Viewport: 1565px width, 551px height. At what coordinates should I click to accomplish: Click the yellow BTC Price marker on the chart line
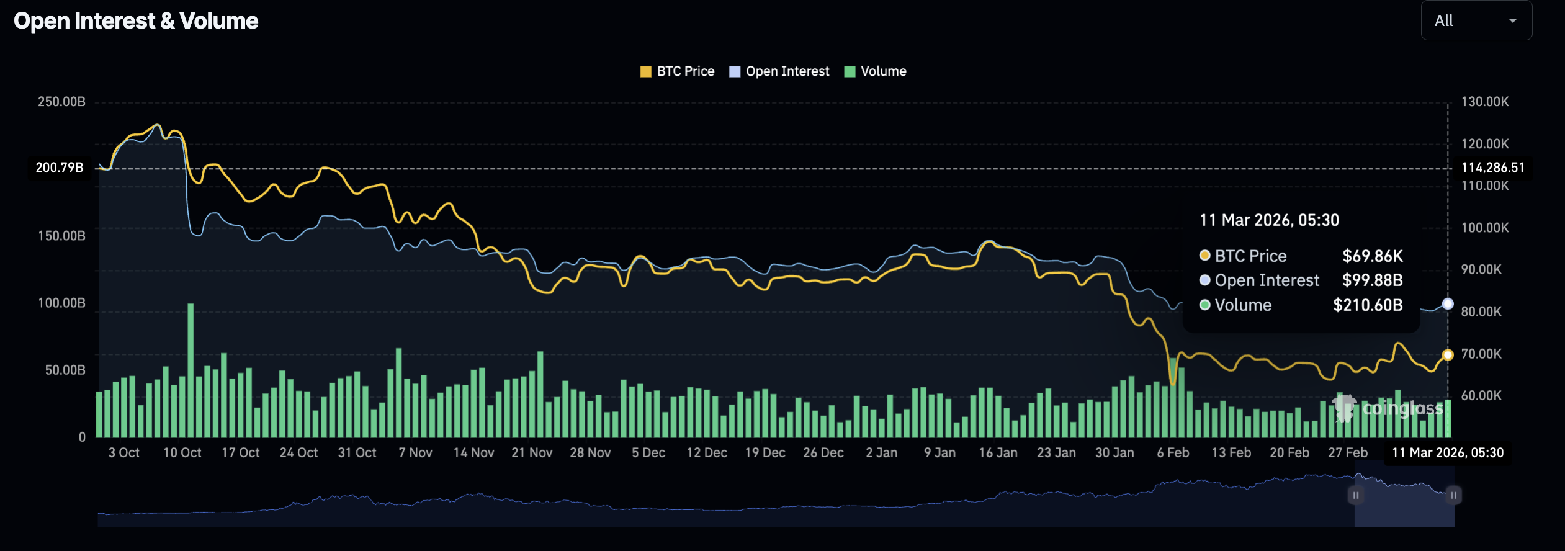pyautogui.click(x=1448, y=355)
